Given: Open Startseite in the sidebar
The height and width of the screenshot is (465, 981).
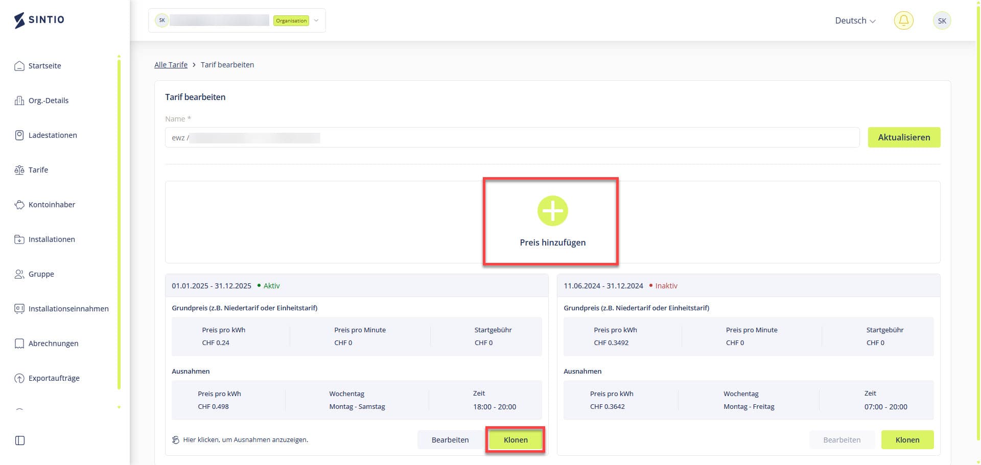Looking at the screenshot, I should click(44, 66).
